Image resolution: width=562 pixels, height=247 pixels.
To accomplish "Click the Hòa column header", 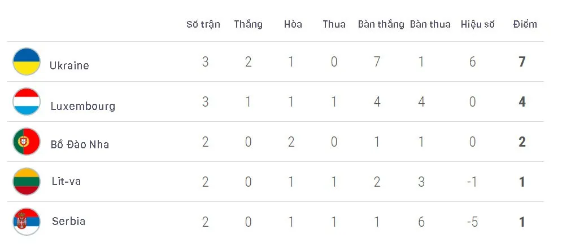I will point(293,24).
